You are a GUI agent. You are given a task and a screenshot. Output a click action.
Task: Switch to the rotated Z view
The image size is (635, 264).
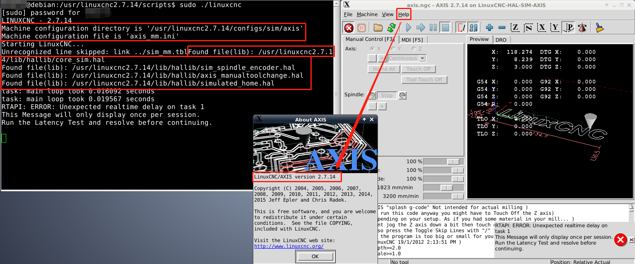pyautogui.click(x=528, y=28)
